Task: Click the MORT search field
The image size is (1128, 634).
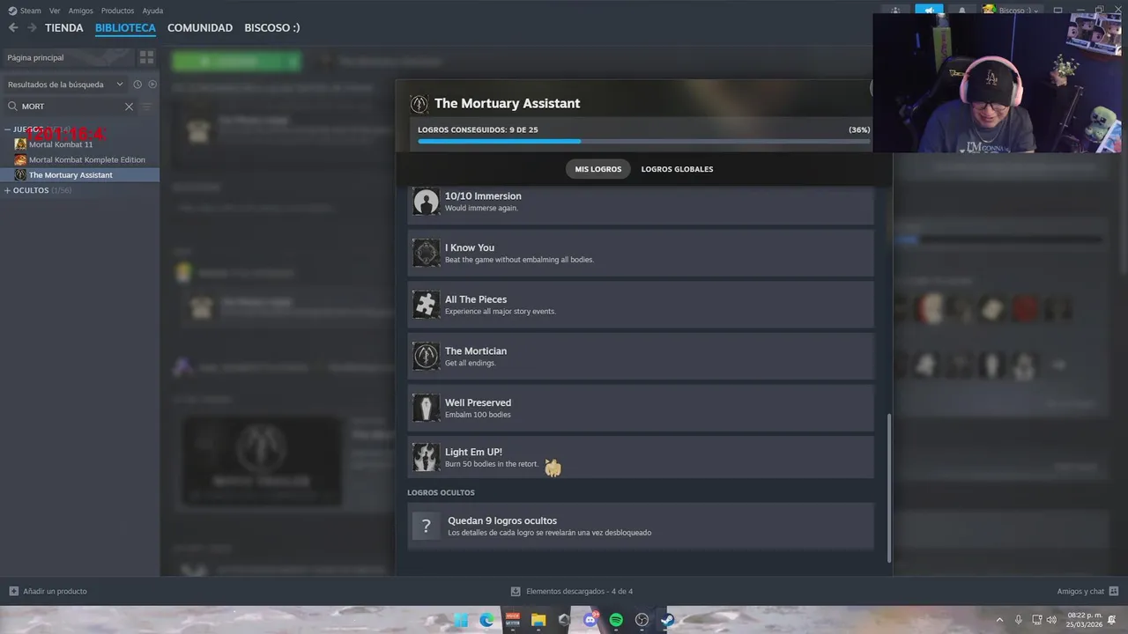Action: tap(70, 107)
